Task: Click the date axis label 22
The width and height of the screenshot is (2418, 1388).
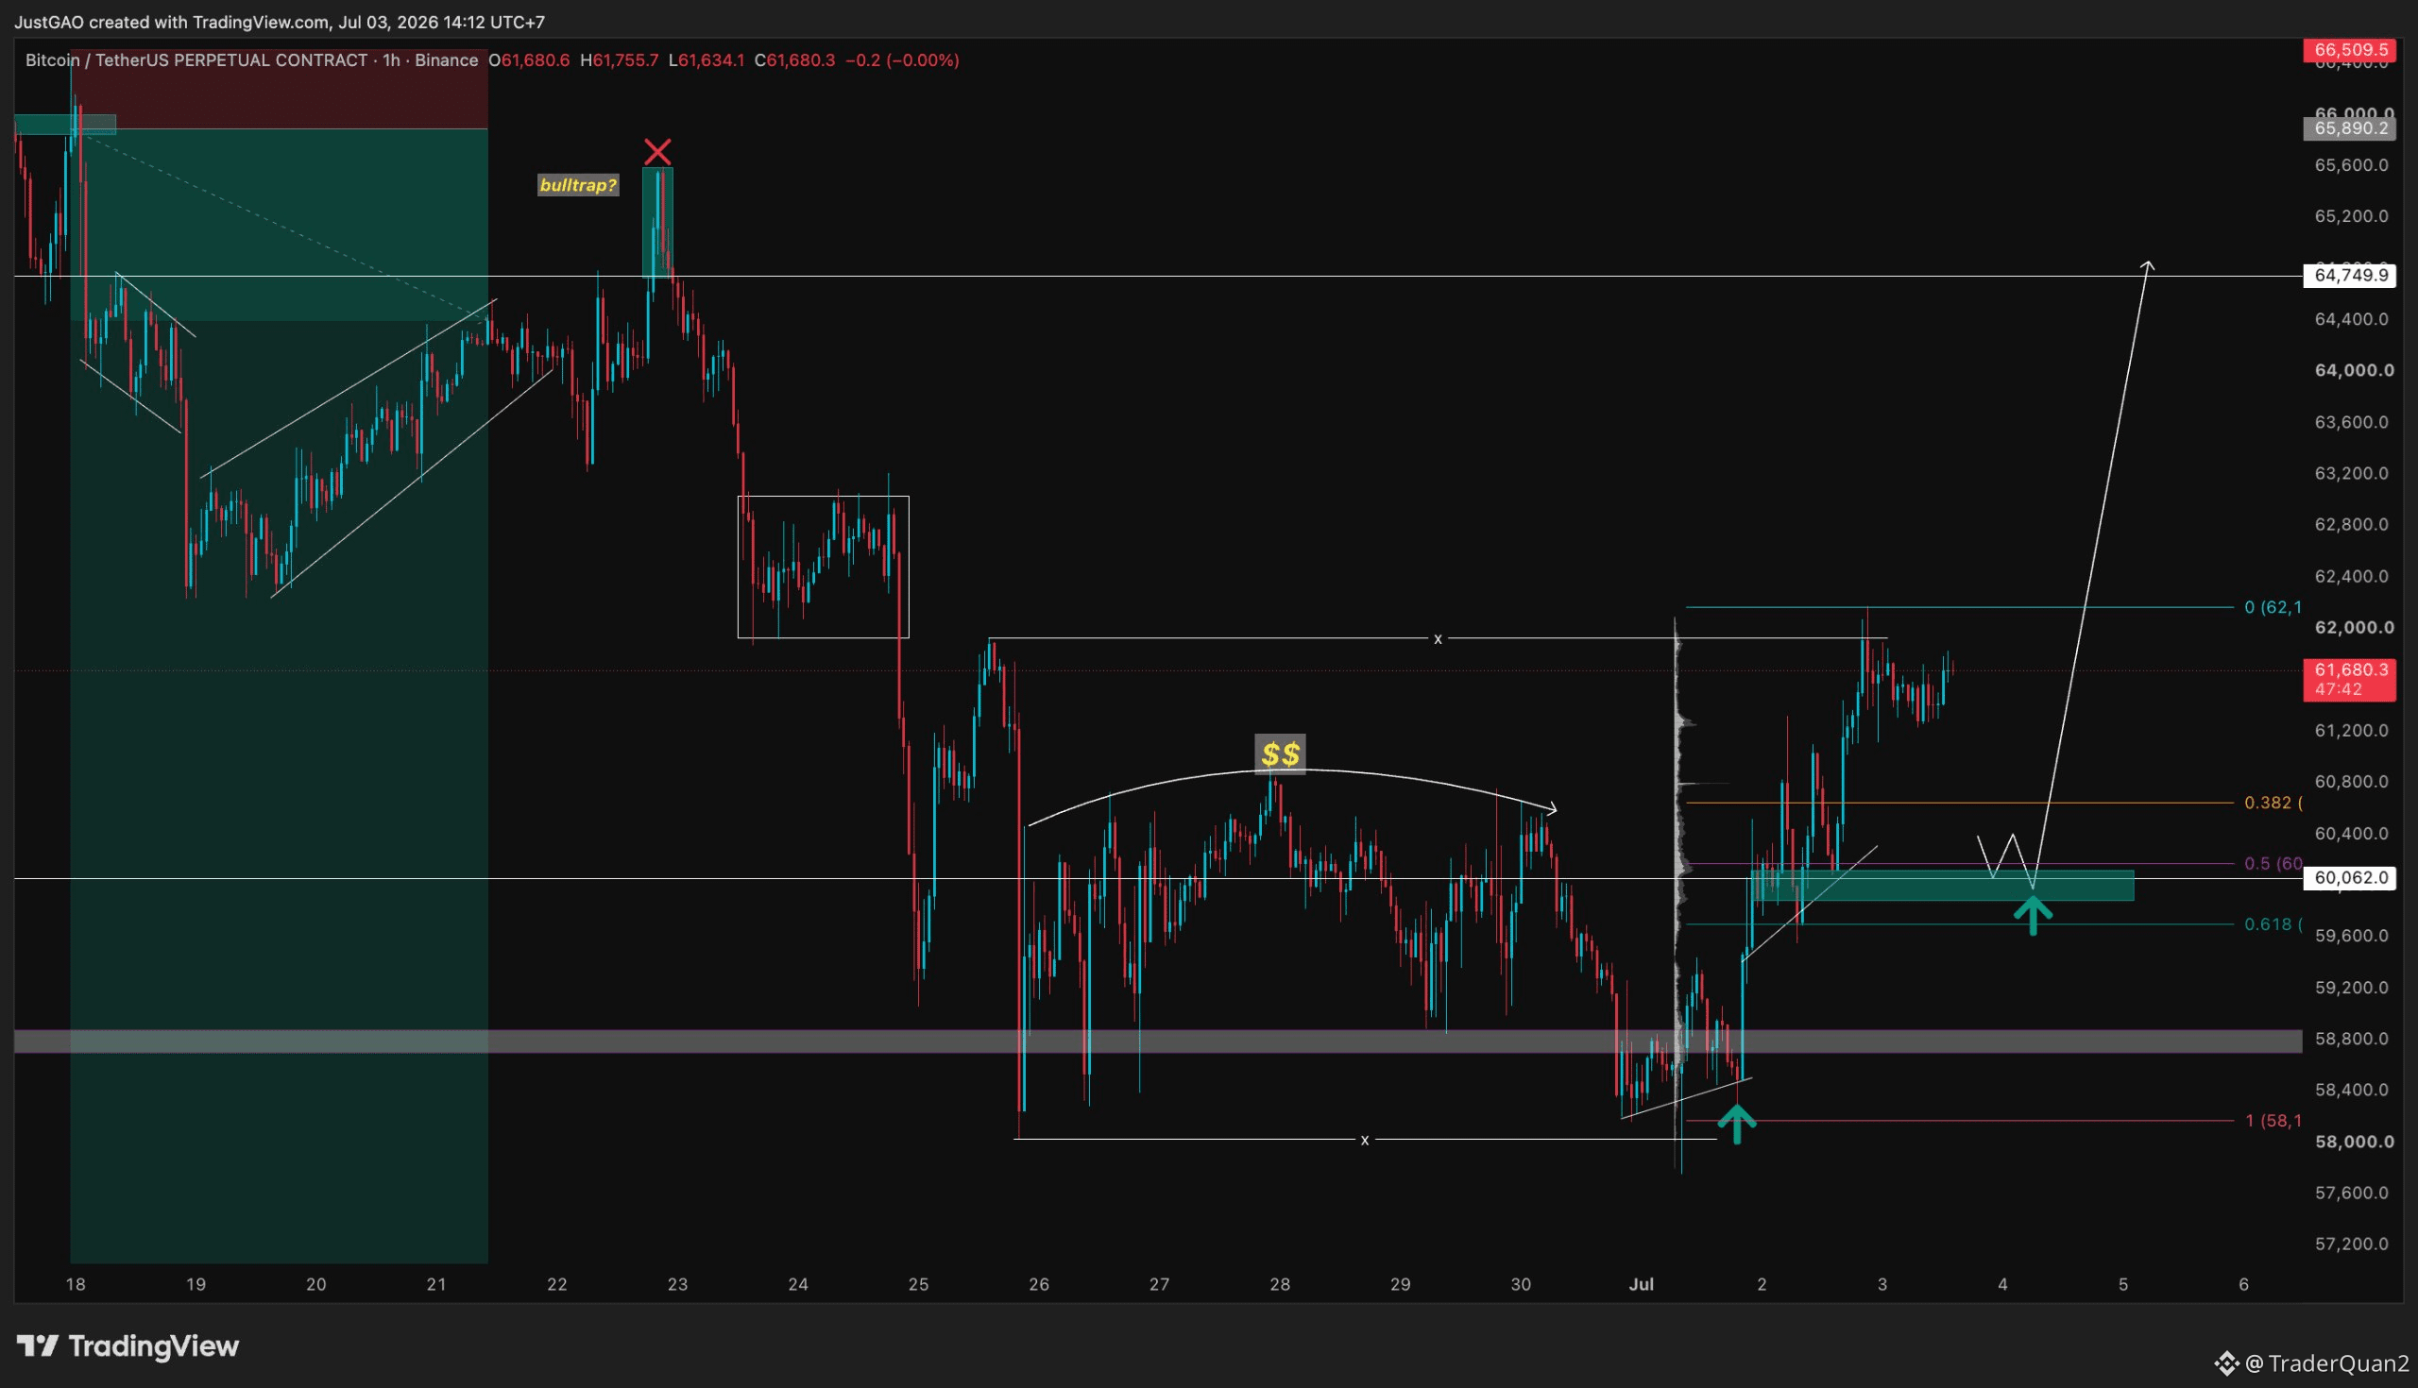Action: [557, 1285]
